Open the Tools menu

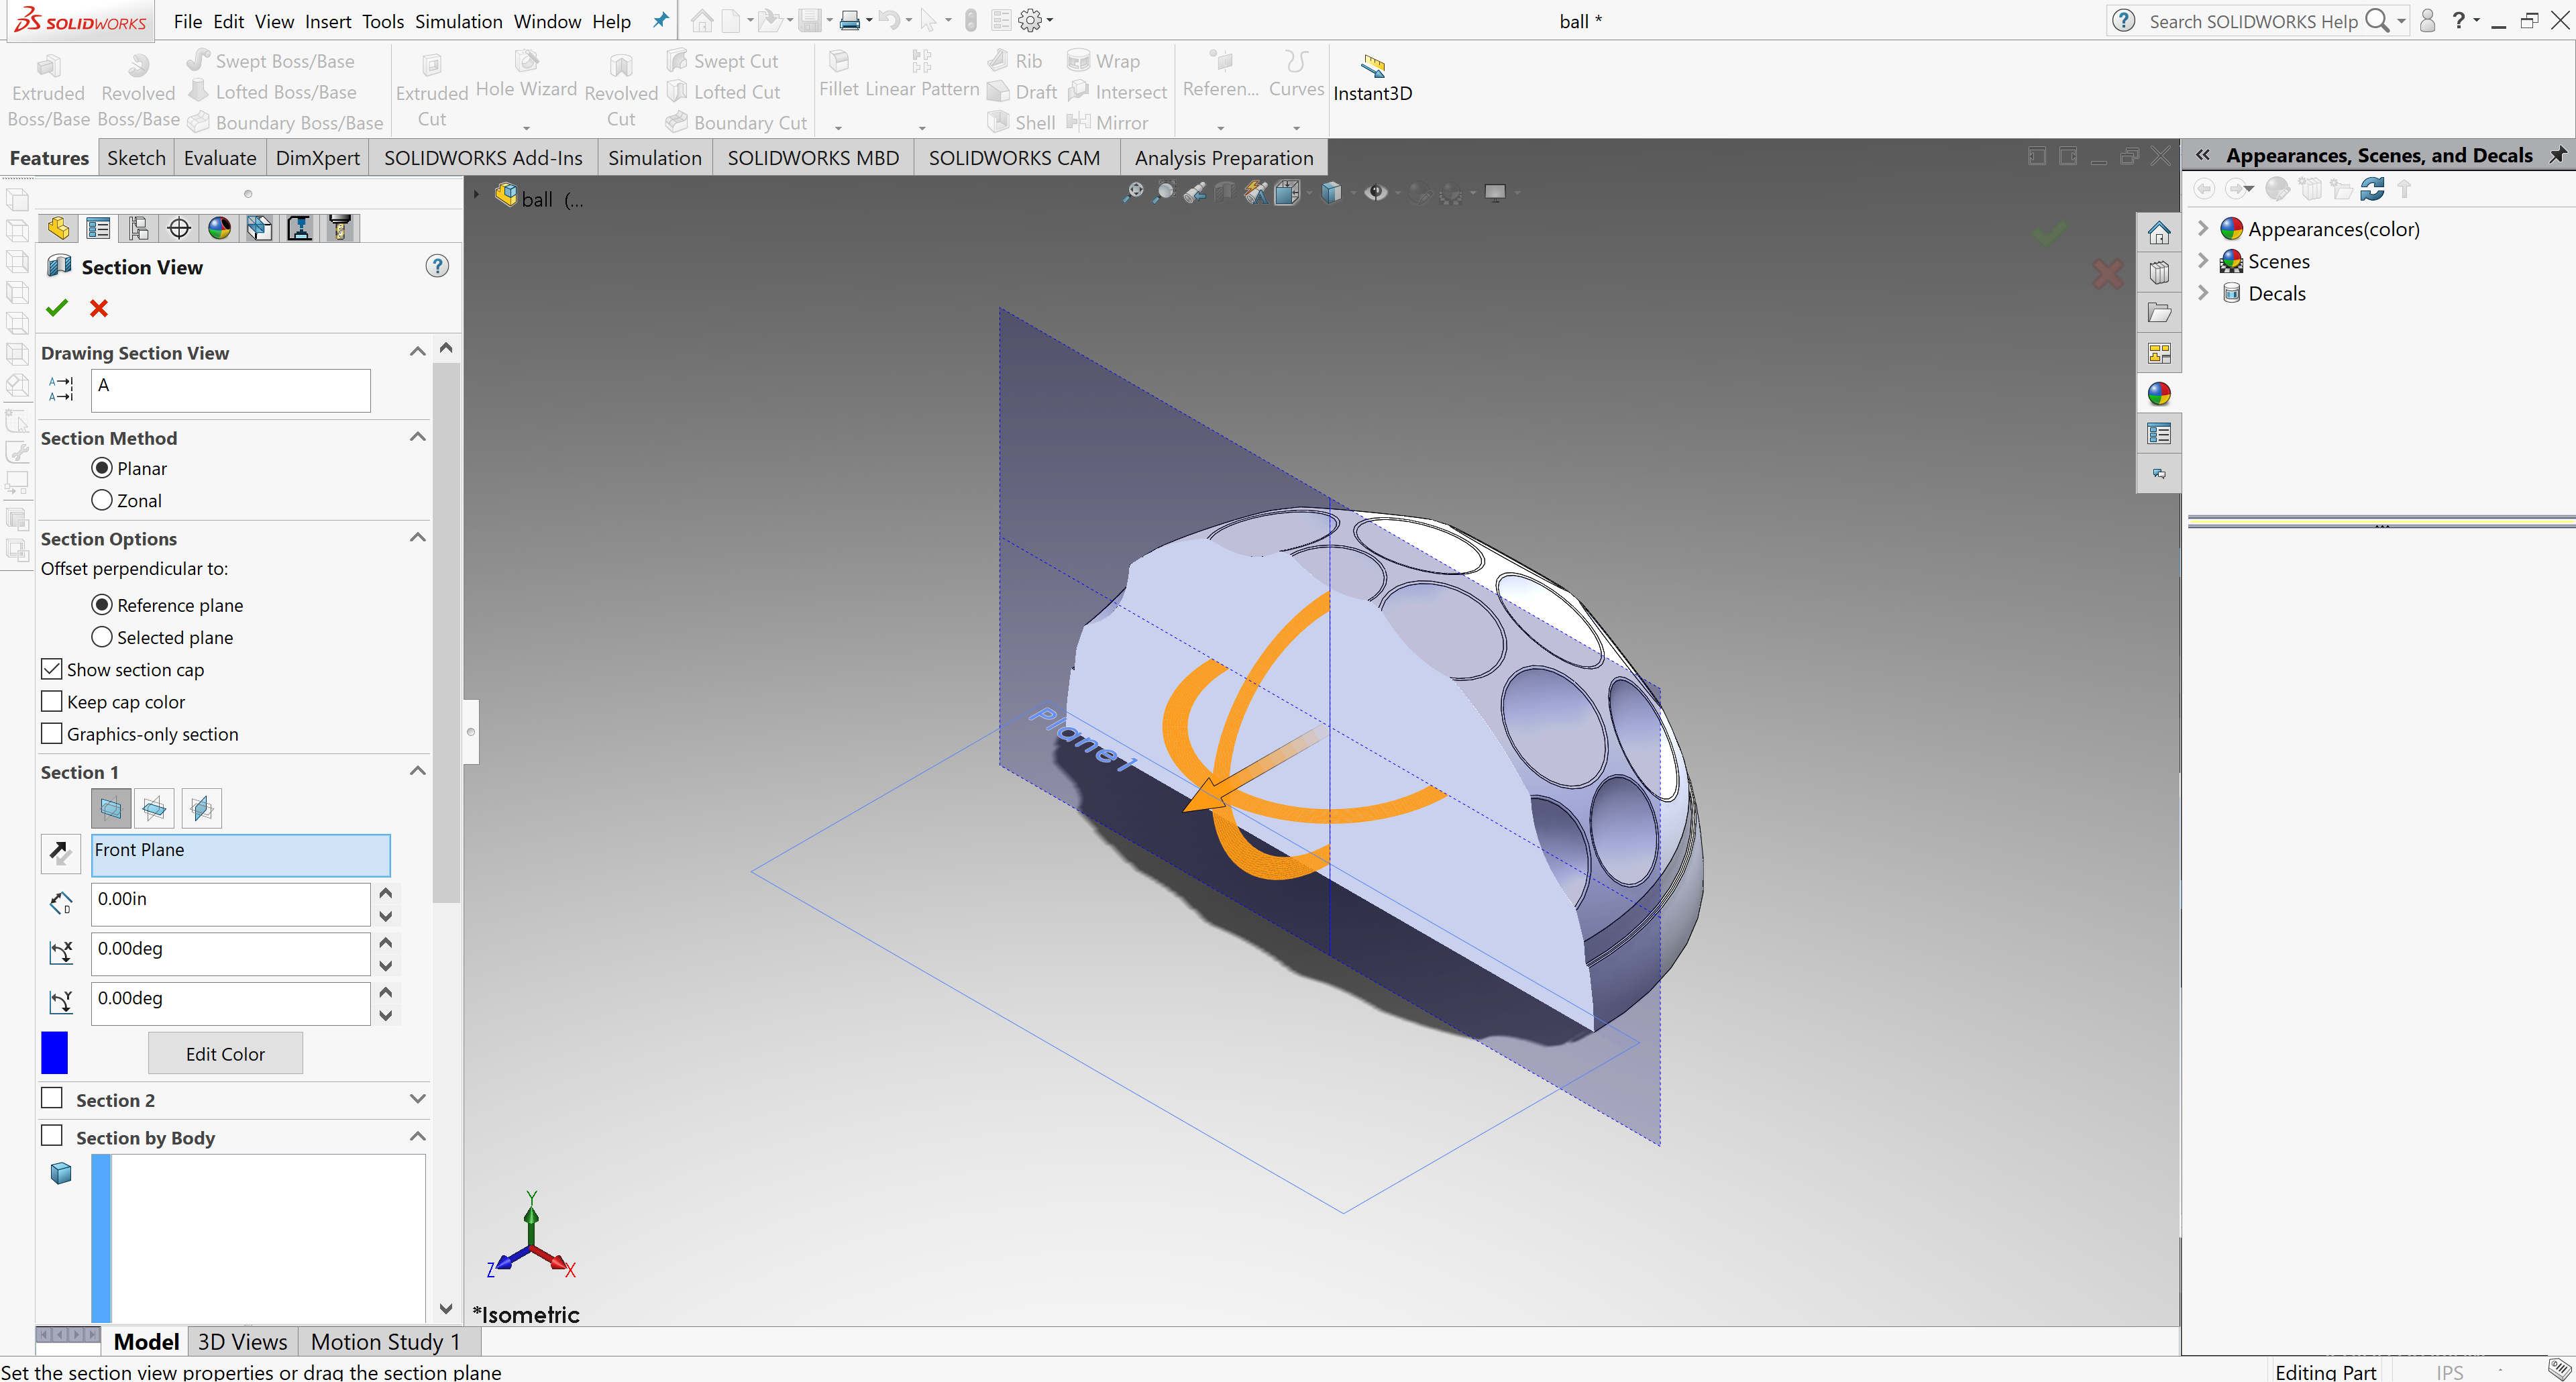[383, 21]
